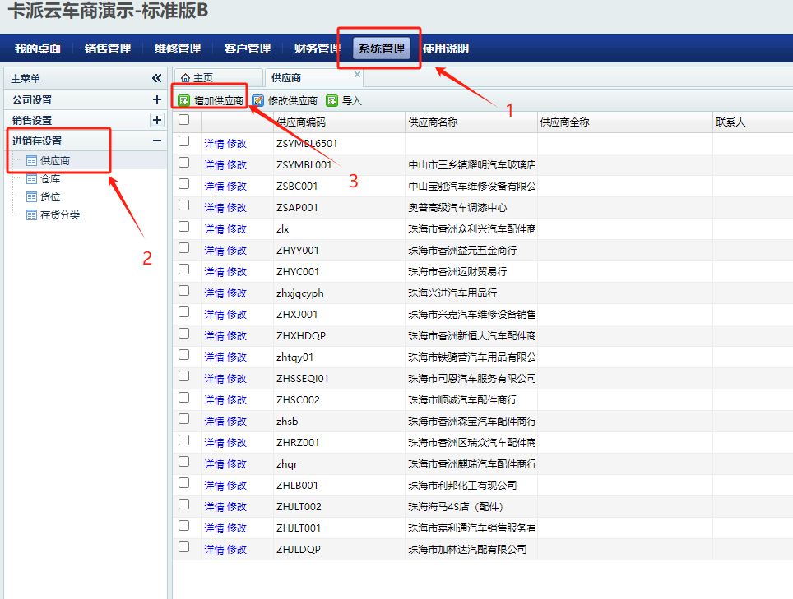Screen dimensions: 793x599
Task: Collapse the 进销存设置 section
Action: point(156,141)
